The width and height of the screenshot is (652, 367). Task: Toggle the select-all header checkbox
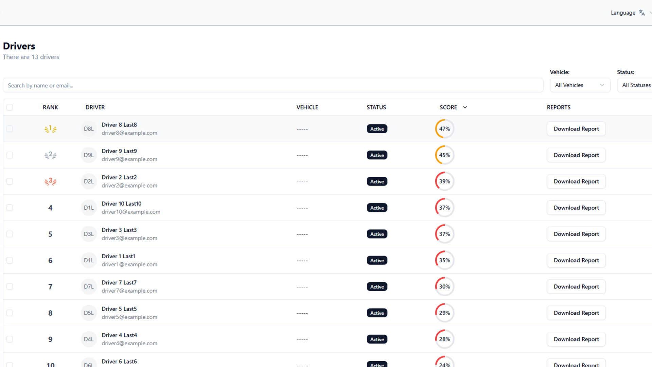point(10,107)
